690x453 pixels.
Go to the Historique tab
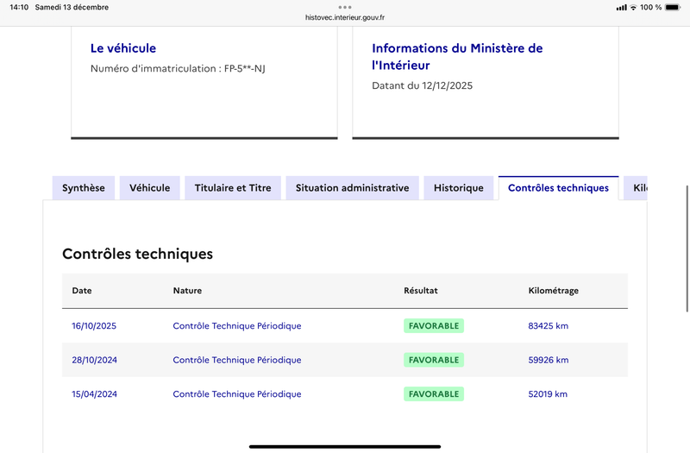point(459,188)
